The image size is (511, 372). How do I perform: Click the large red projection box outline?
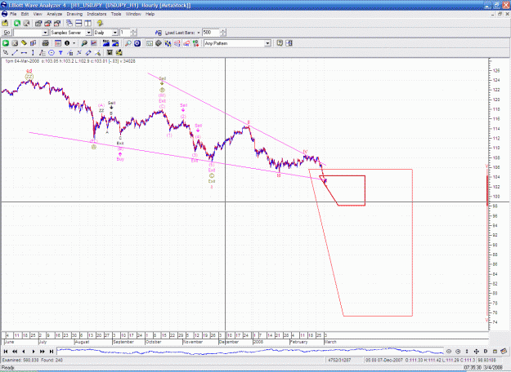(361, 242)
